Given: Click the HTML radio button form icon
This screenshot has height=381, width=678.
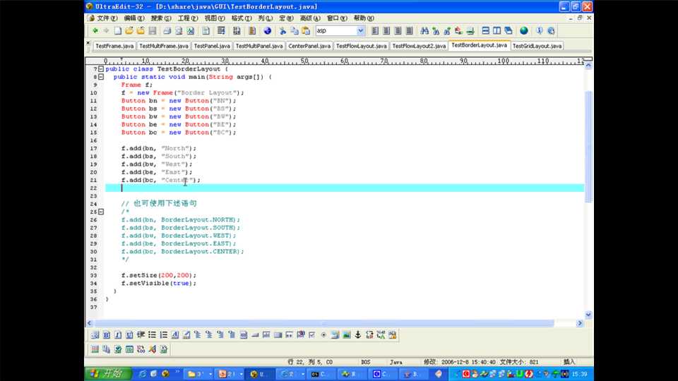Looking at the screenshot, I should (323, 334).
